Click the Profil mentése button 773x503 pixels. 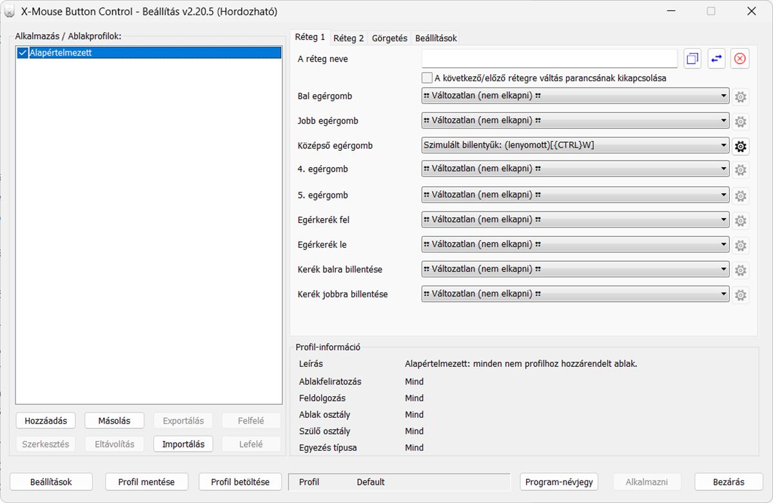pyautogui.click(x=146, y=482)
